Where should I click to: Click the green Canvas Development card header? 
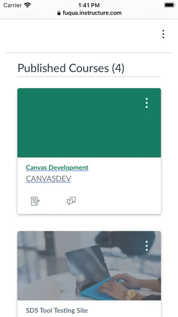[x=89, y=123]
